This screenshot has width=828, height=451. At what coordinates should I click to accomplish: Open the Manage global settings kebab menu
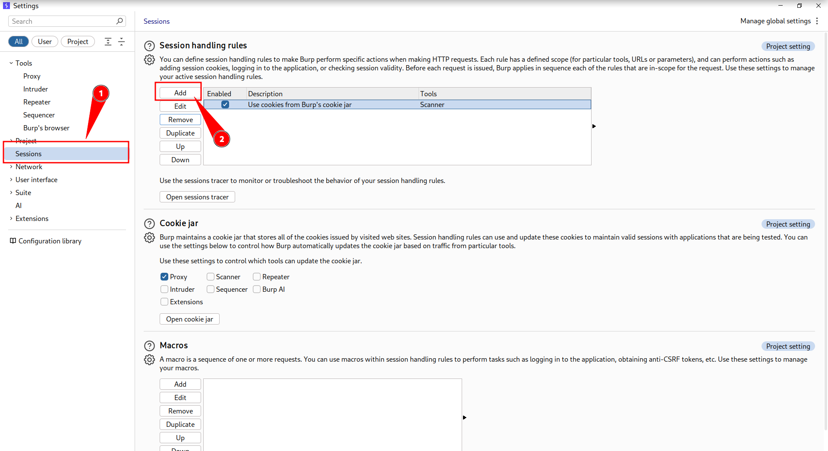coord(817,21)
